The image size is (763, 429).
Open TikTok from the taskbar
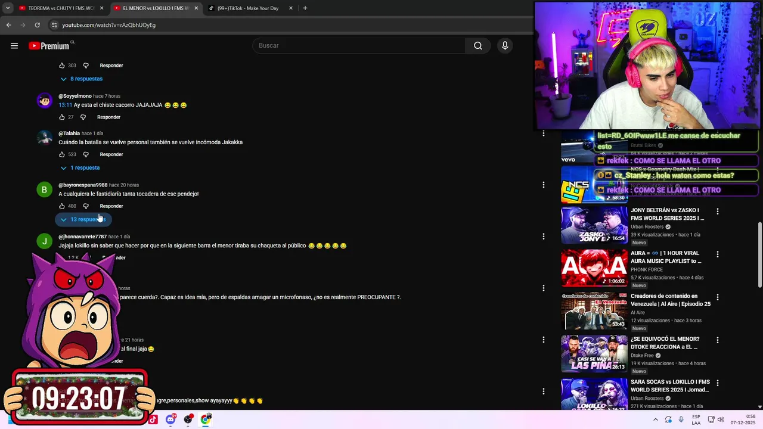(153, 419)
